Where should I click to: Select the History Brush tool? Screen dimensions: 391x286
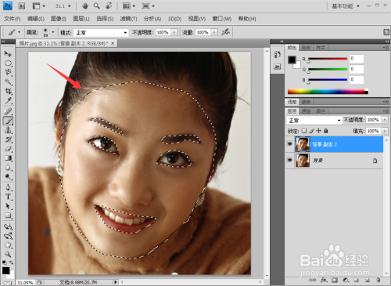click(8, 139)
